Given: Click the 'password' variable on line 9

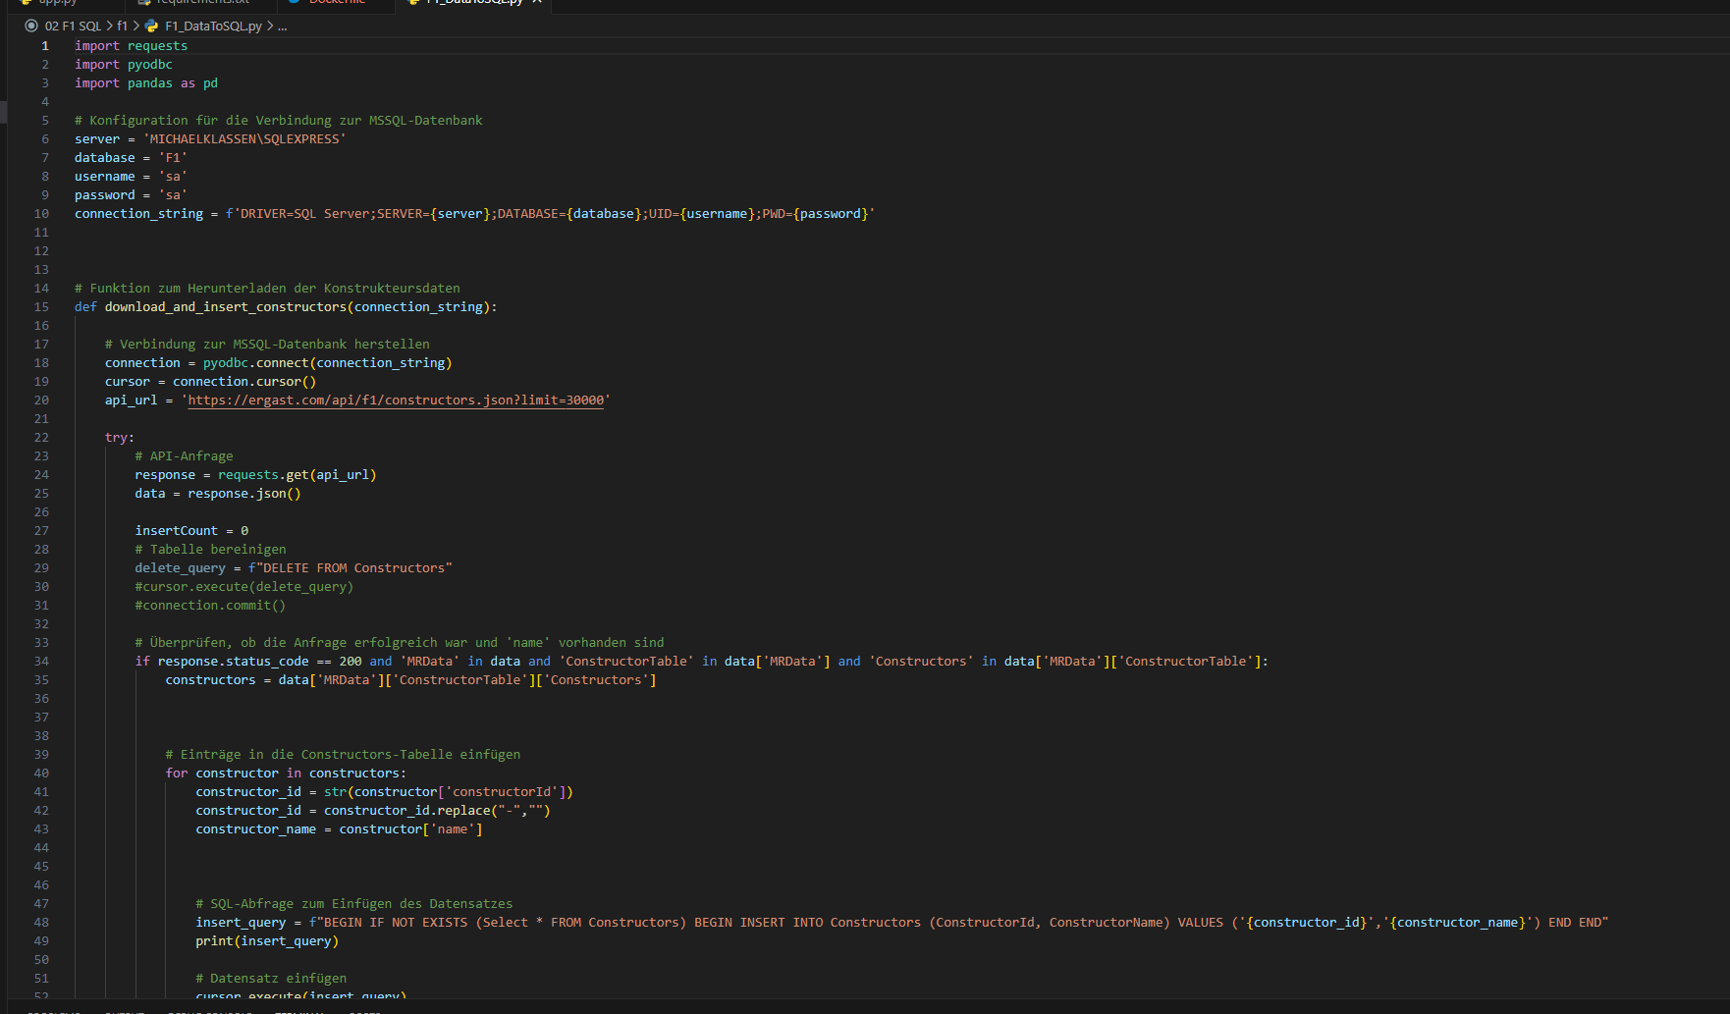Looking at the screenshot, I should [105, 195].
